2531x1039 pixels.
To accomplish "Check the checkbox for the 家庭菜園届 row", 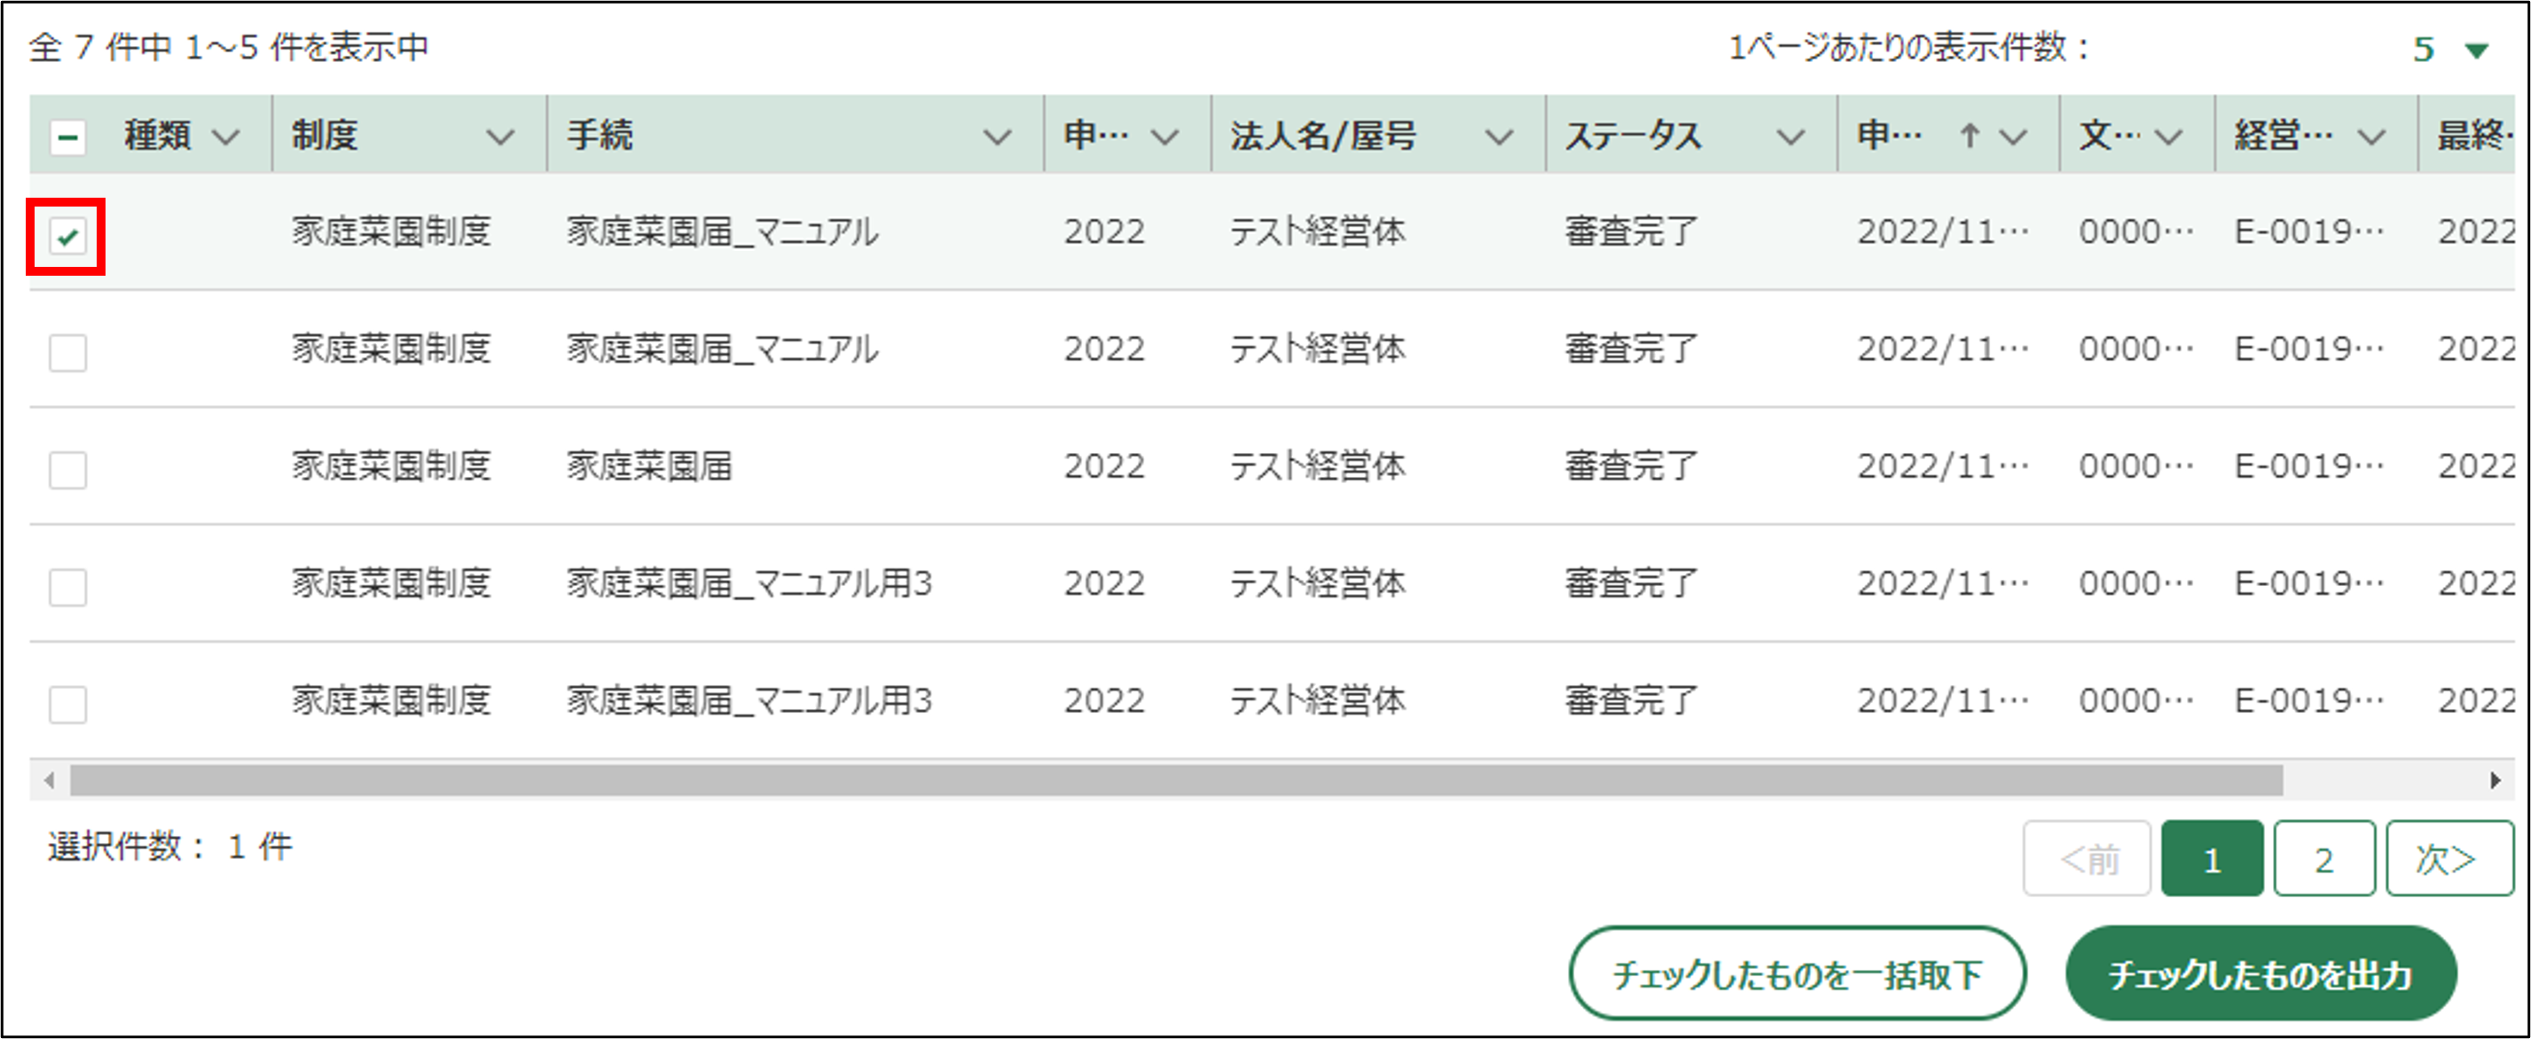I will [x=67, y=470].
